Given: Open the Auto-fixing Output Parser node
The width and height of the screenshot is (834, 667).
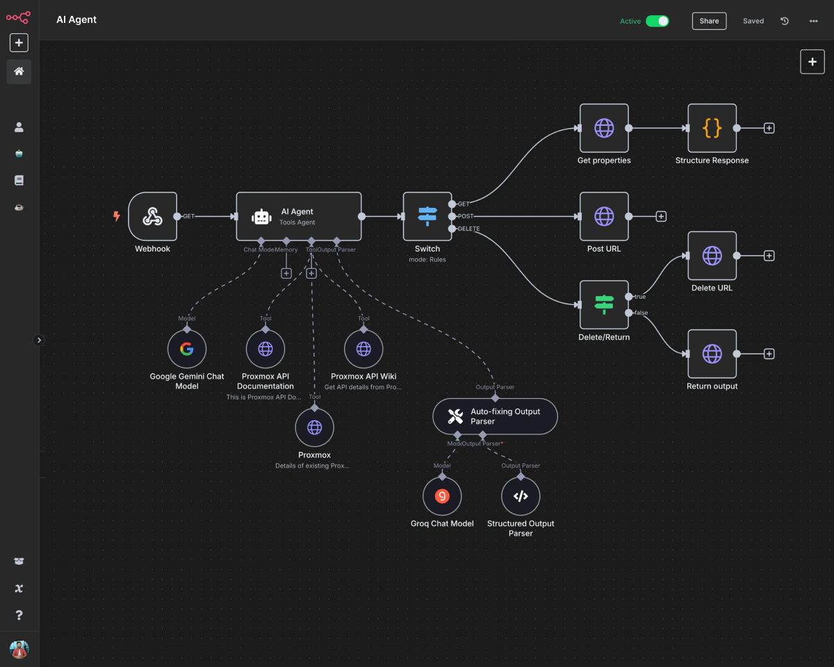Looking at the screenshot, I should (x=495, y=416).
